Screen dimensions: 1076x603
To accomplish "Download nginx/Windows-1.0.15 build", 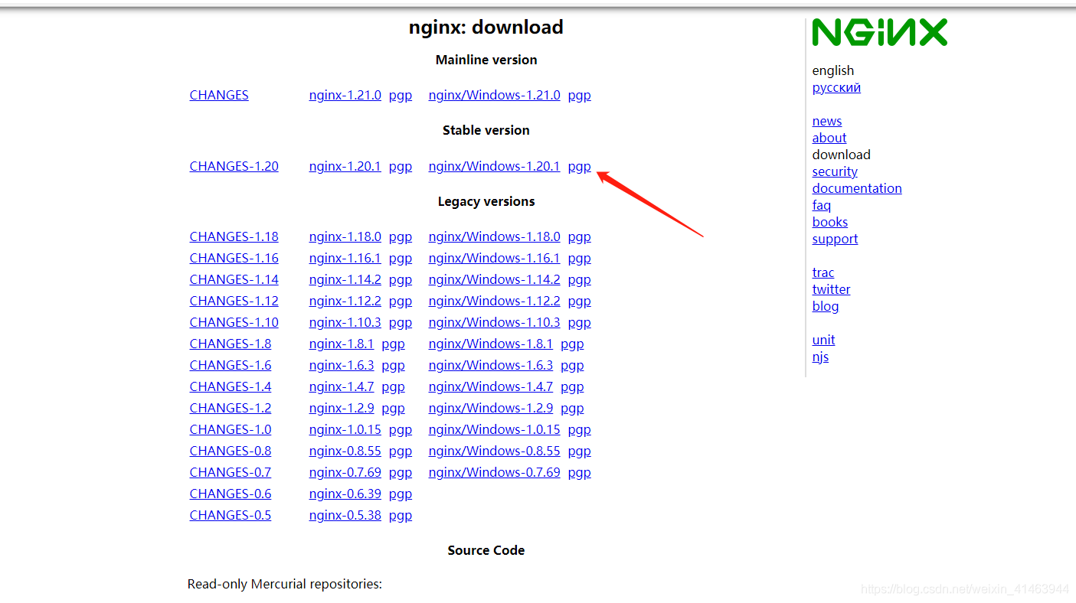I will tap(494, 429).
